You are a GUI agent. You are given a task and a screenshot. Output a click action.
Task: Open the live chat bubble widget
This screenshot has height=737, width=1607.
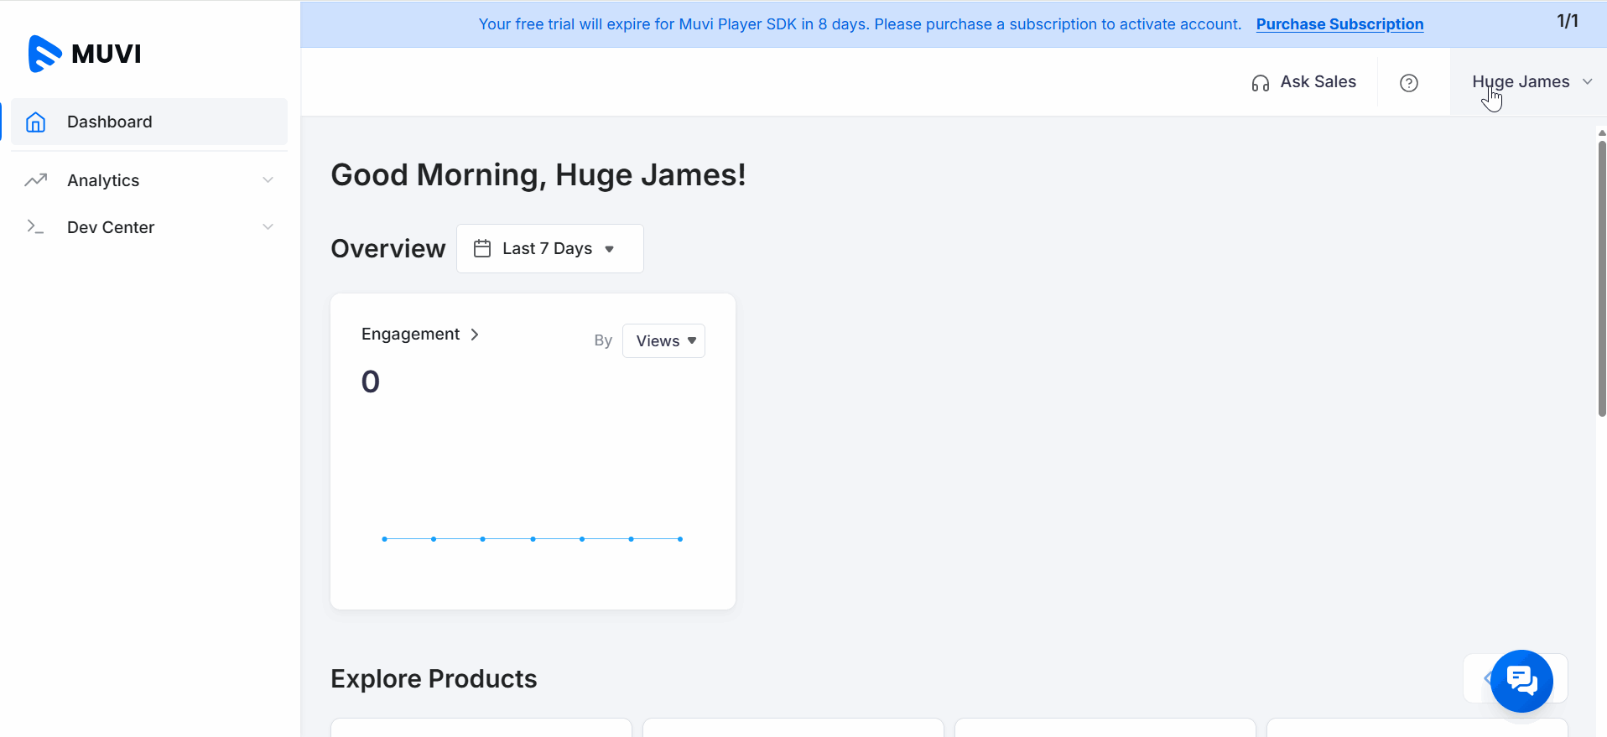coord(1521,681)
